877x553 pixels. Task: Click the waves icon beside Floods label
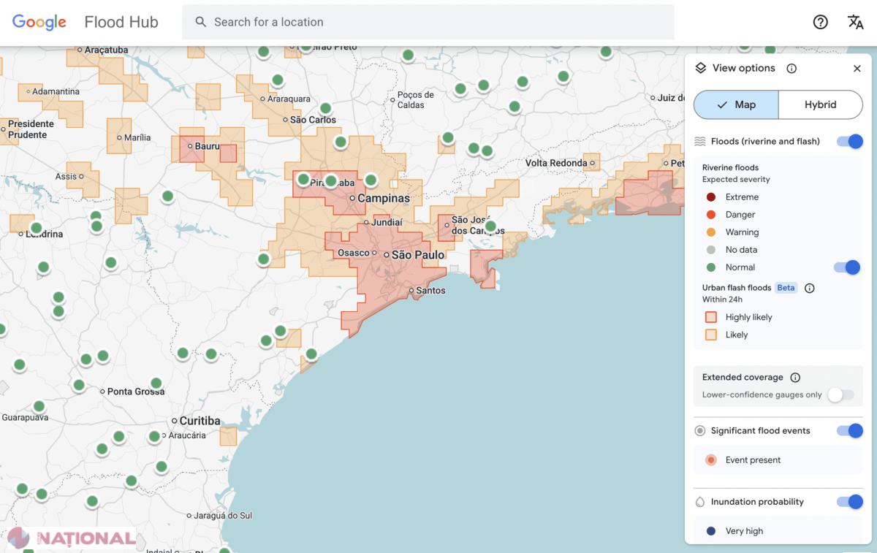pos(700,142)
